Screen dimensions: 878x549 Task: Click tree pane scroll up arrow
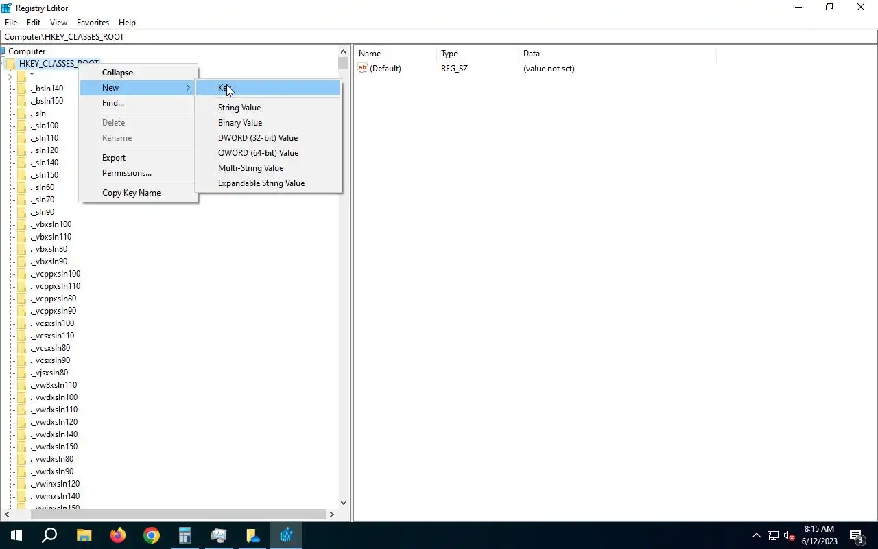344,51
